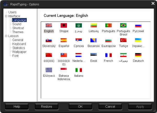Confirm with the OK button

80,106
